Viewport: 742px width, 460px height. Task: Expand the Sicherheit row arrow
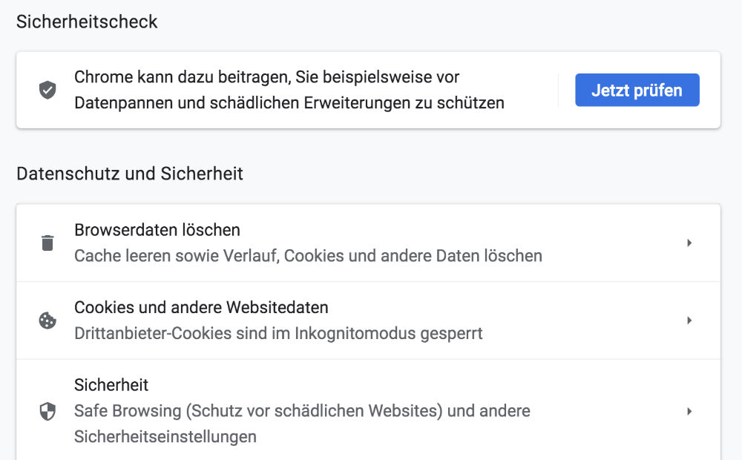pyautogui.click(x=689, y=411)
